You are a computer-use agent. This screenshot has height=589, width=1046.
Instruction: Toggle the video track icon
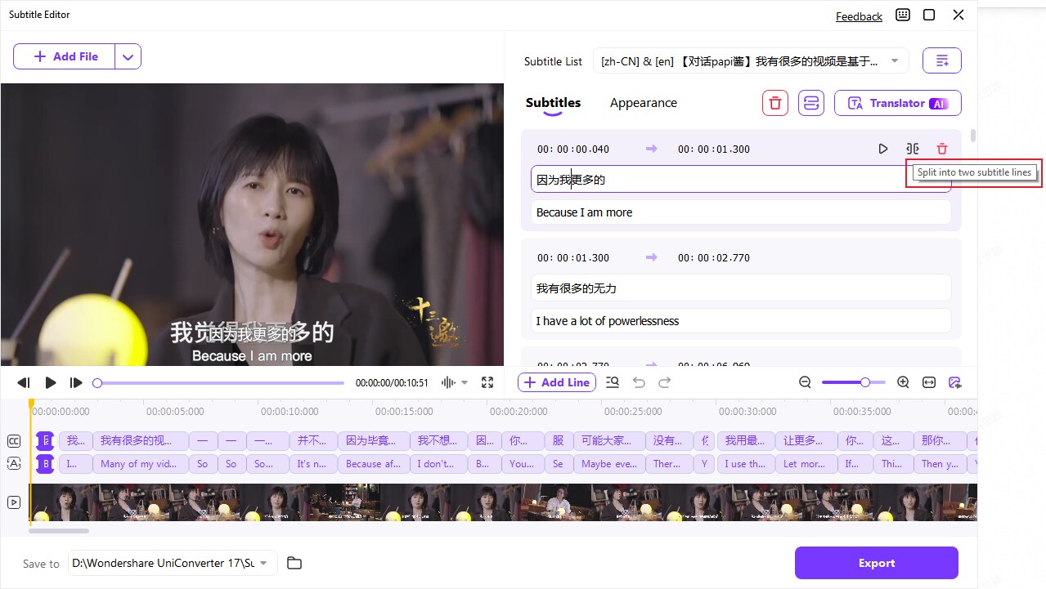[x=14, y=502]
